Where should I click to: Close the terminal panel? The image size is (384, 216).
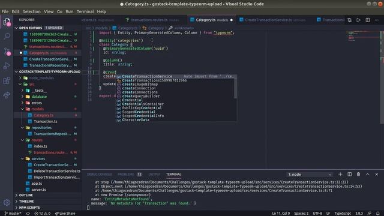(x=376, y=175)
